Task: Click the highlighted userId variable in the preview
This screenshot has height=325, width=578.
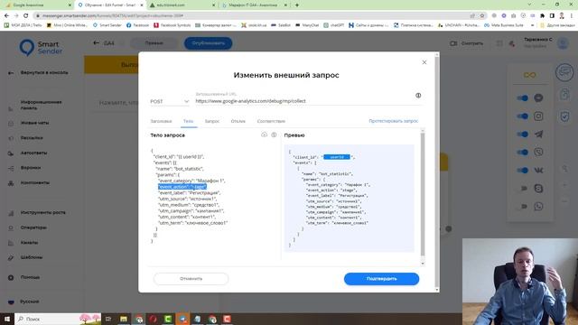Action: tap(337, 157)
